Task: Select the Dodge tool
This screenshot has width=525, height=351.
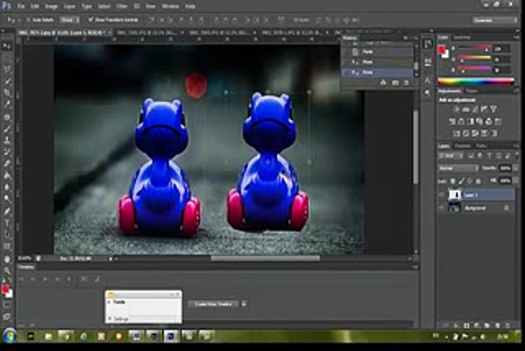Action: point(7,199)
